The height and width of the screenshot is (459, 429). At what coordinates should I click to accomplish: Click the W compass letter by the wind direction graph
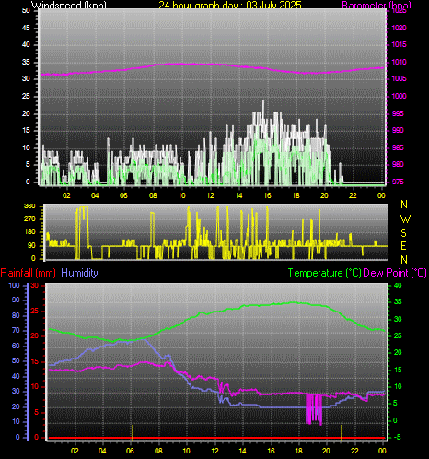(x=405, y=219)
